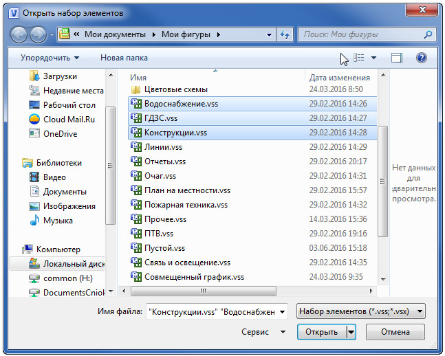Change the view using the list view icon
Image resolution: width=445 pixels, height=356 pixels.
click(x=359, y=58)
